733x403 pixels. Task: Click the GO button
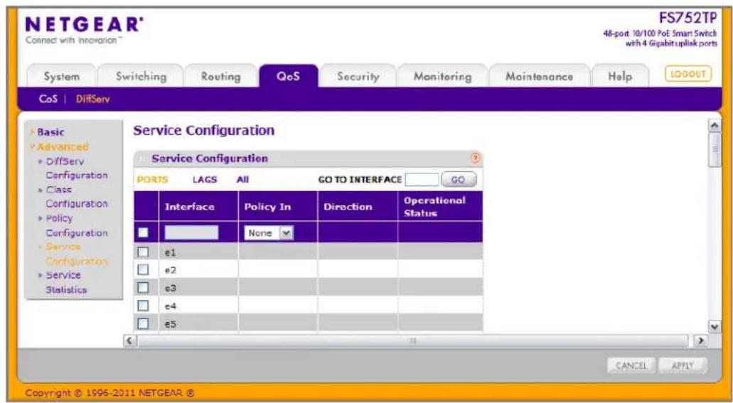(x=458, y=180)
